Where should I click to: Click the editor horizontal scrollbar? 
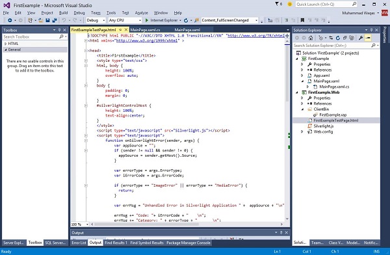coord(187,224)
